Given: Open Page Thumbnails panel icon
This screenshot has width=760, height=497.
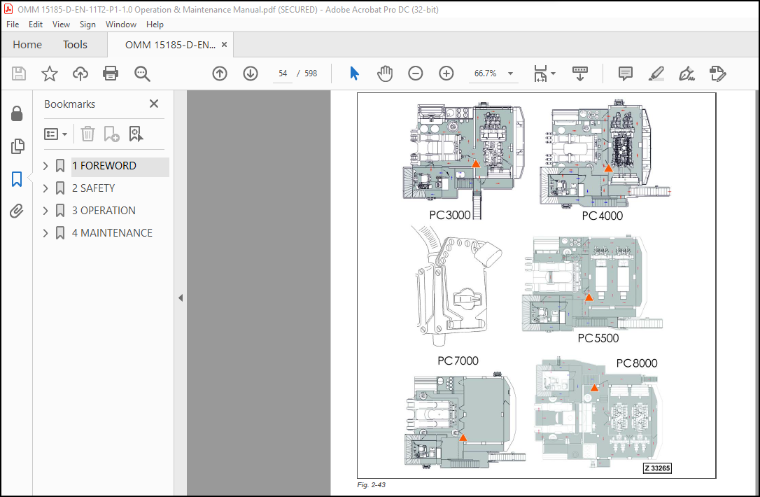Looking at the screenshot, I should pos(17,146).
